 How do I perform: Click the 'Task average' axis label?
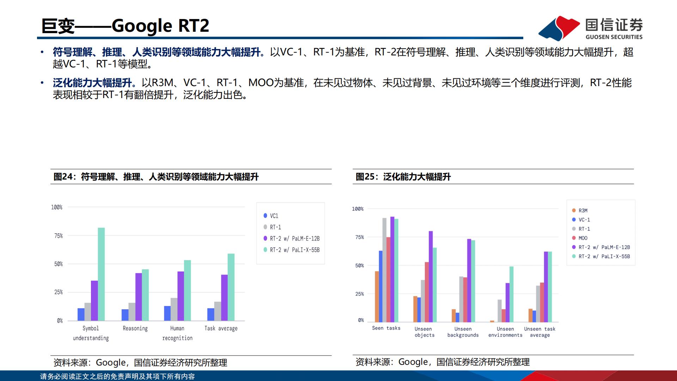(221, 328)
